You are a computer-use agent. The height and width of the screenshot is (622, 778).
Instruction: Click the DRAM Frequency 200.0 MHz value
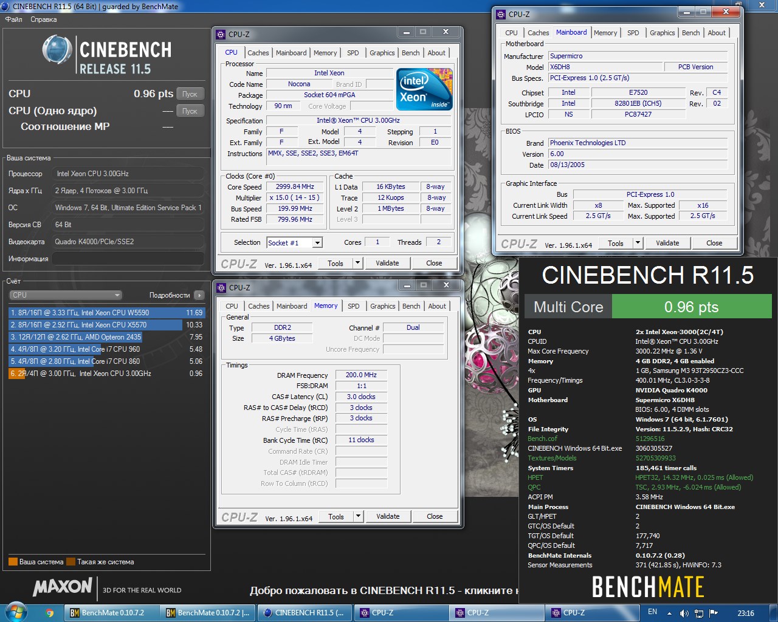361,375
